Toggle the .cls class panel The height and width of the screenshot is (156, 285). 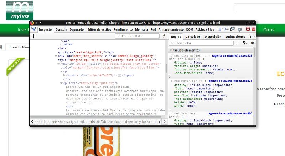(252, 43)
